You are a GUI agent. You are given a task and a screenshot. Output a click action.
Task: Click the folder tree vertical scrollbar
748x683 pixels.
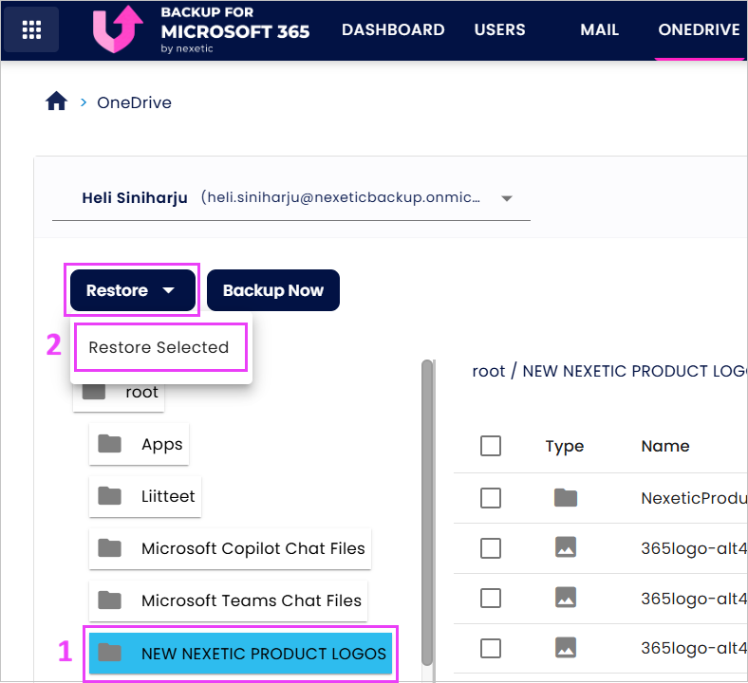pyautogui.click(x=427, y=512)
